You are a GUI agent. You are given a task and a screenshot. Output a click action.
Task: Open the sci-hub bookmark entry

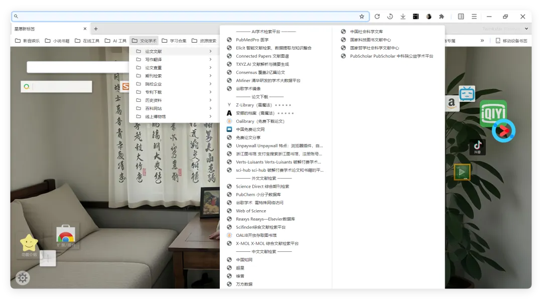pyautogui.click(x=276, y=170)
